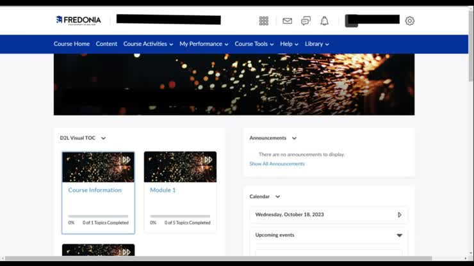Click the Fredonia logo in header

point(78,20)
